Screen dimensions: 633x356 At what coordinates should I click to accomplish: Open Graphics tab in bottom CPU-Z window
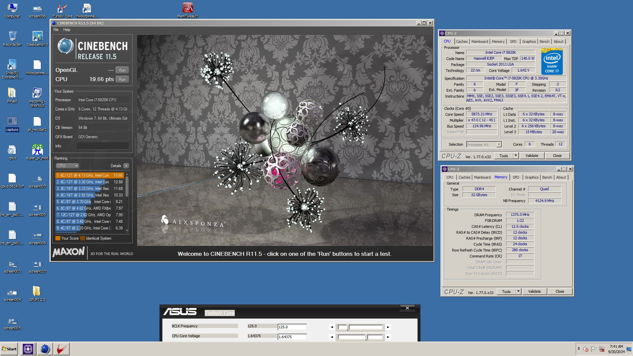(x=531, y=177)
